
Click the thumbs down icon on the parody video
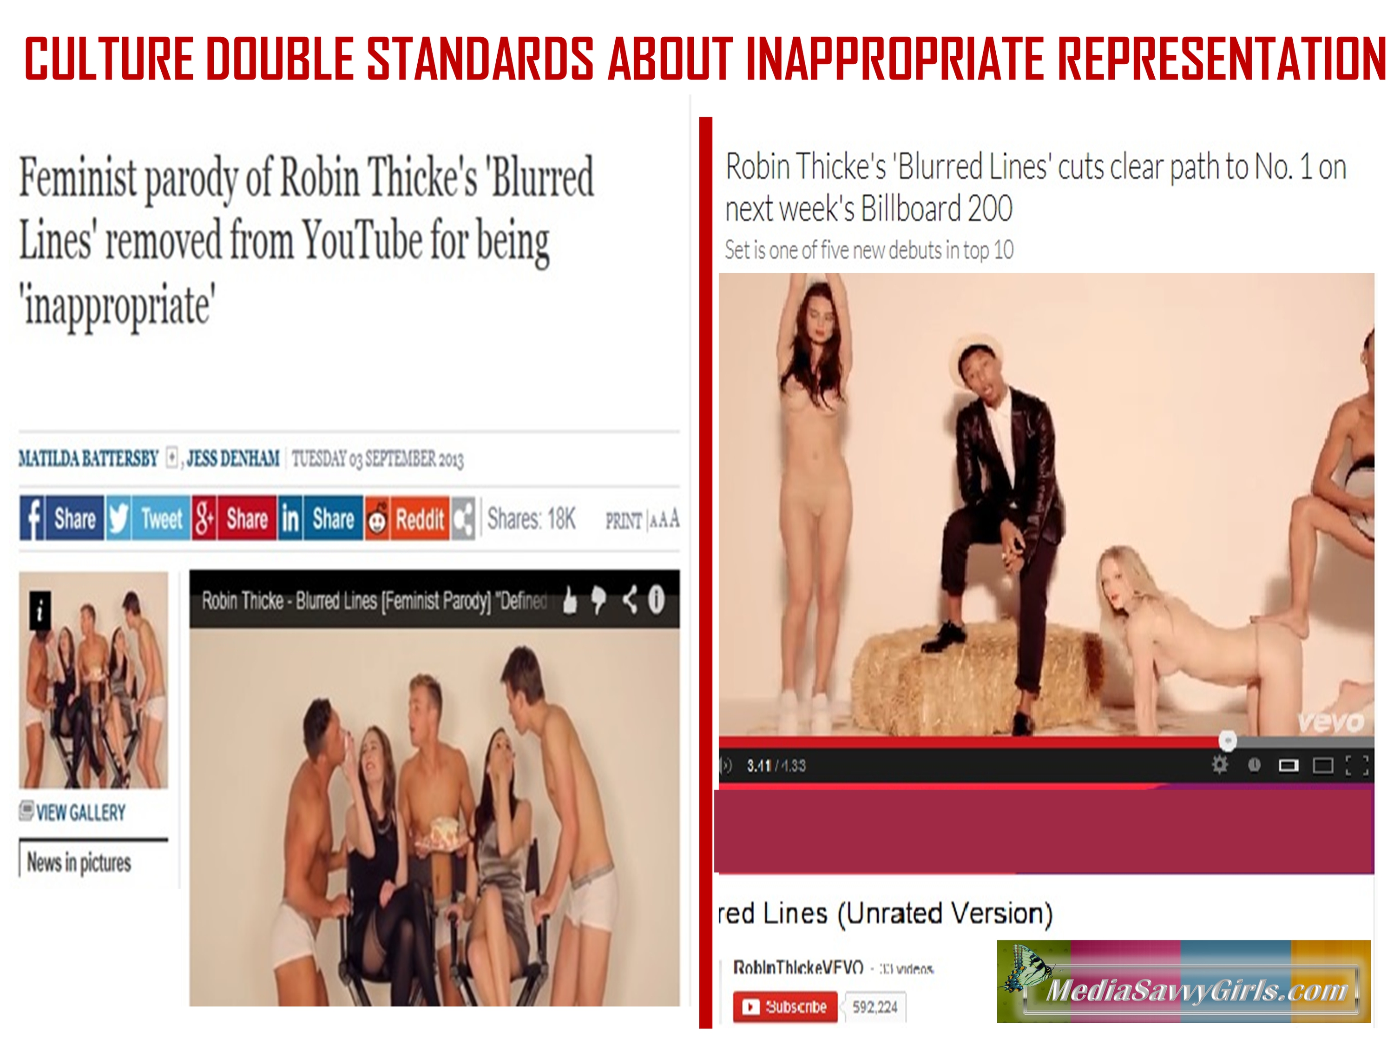point(598,600)
